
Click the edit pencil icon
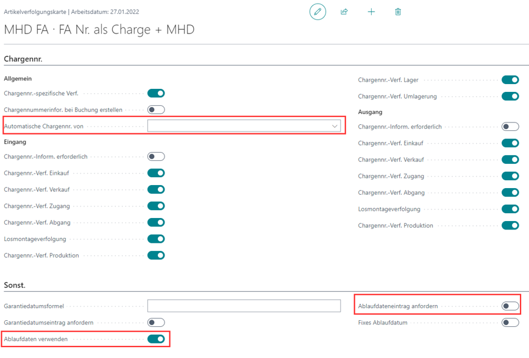pos(318,12)
